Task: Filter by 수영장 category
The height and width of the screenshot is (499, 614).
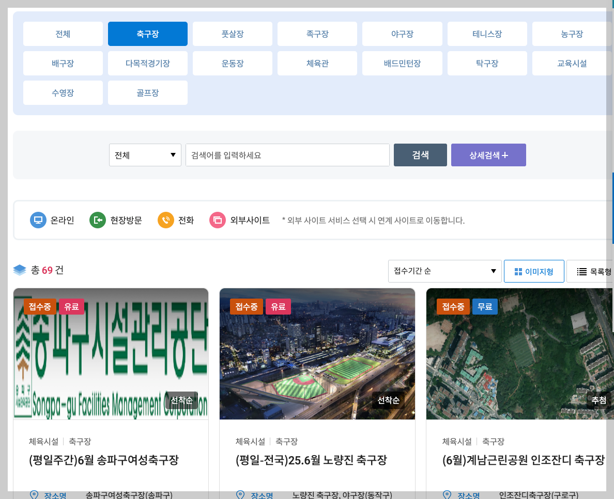Action: pyautogui.click(x=63, y=93)
